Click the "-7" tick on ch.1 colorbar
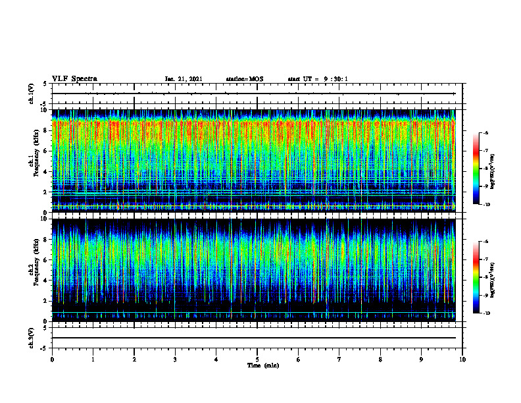521x403 pixels. [x=485, y=151]
